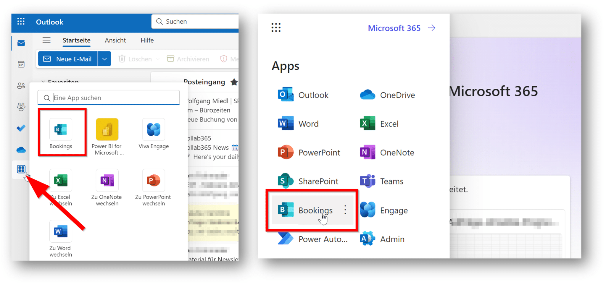The image size is (606, 287).
Task: Open Outlook in the Microsoft 365 apps list
Action: [303, 95]
